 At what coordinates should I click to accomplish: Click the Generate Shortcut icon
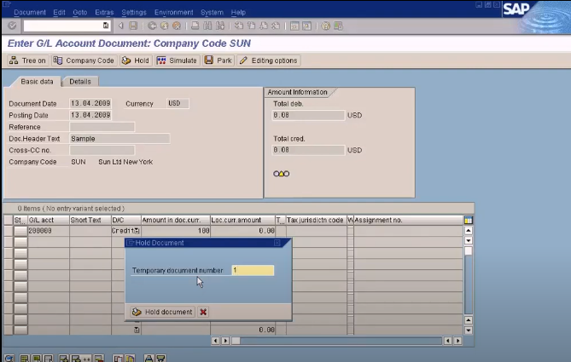[x=307, y=26]
